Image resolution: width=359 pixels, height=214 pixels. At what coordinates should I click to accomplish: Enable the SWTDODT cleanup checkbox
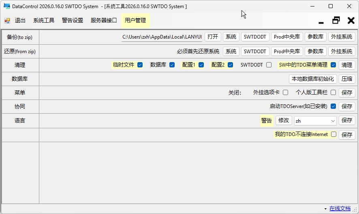point(269,65)
